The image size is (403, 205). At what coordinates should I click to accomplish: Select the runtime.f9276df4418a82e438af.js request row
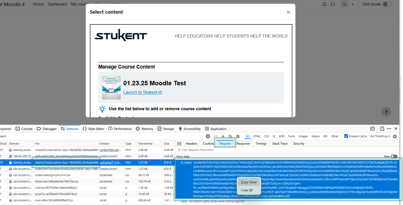point(88,188)
